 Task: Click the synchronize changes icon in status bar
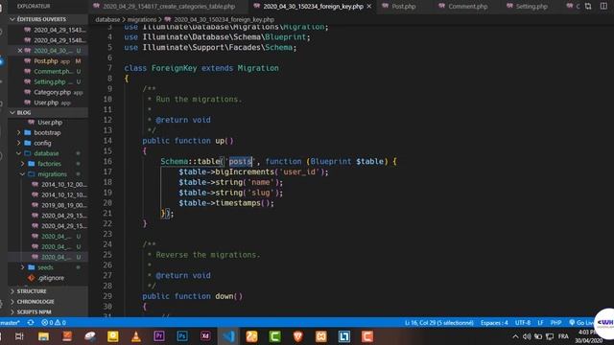tap(31, 323)
